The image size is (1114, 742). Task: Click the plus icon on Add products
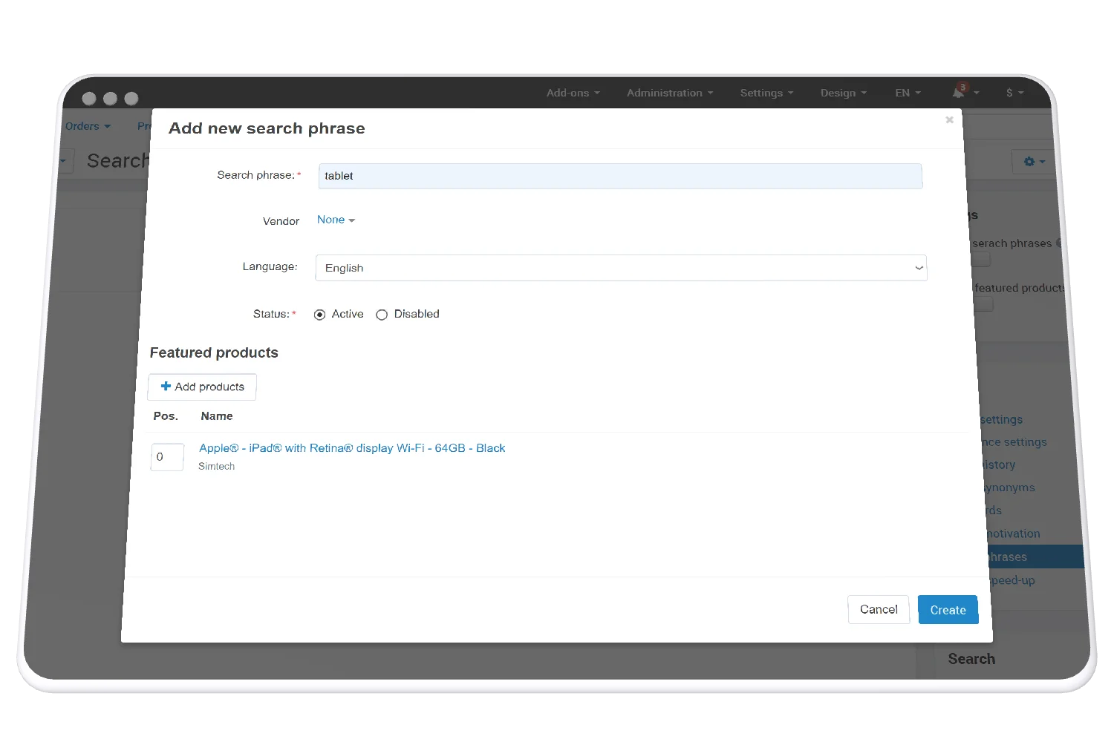pyautogui.click(x=166, y=387)
